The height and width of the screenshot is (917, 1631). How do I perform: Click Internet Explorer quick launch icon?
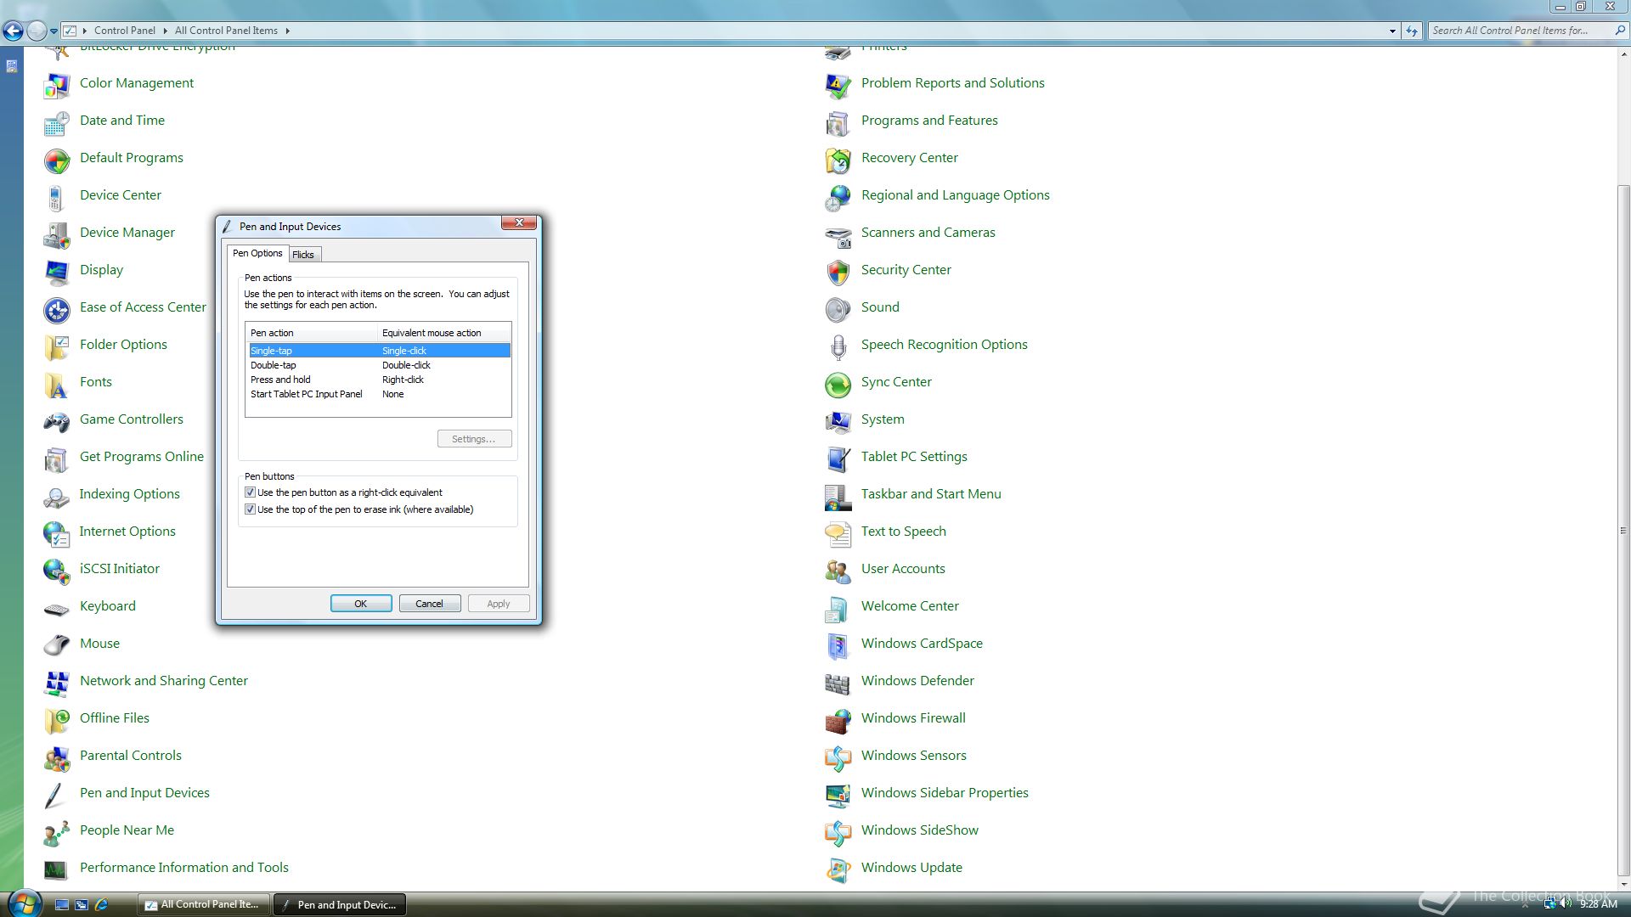102,905
